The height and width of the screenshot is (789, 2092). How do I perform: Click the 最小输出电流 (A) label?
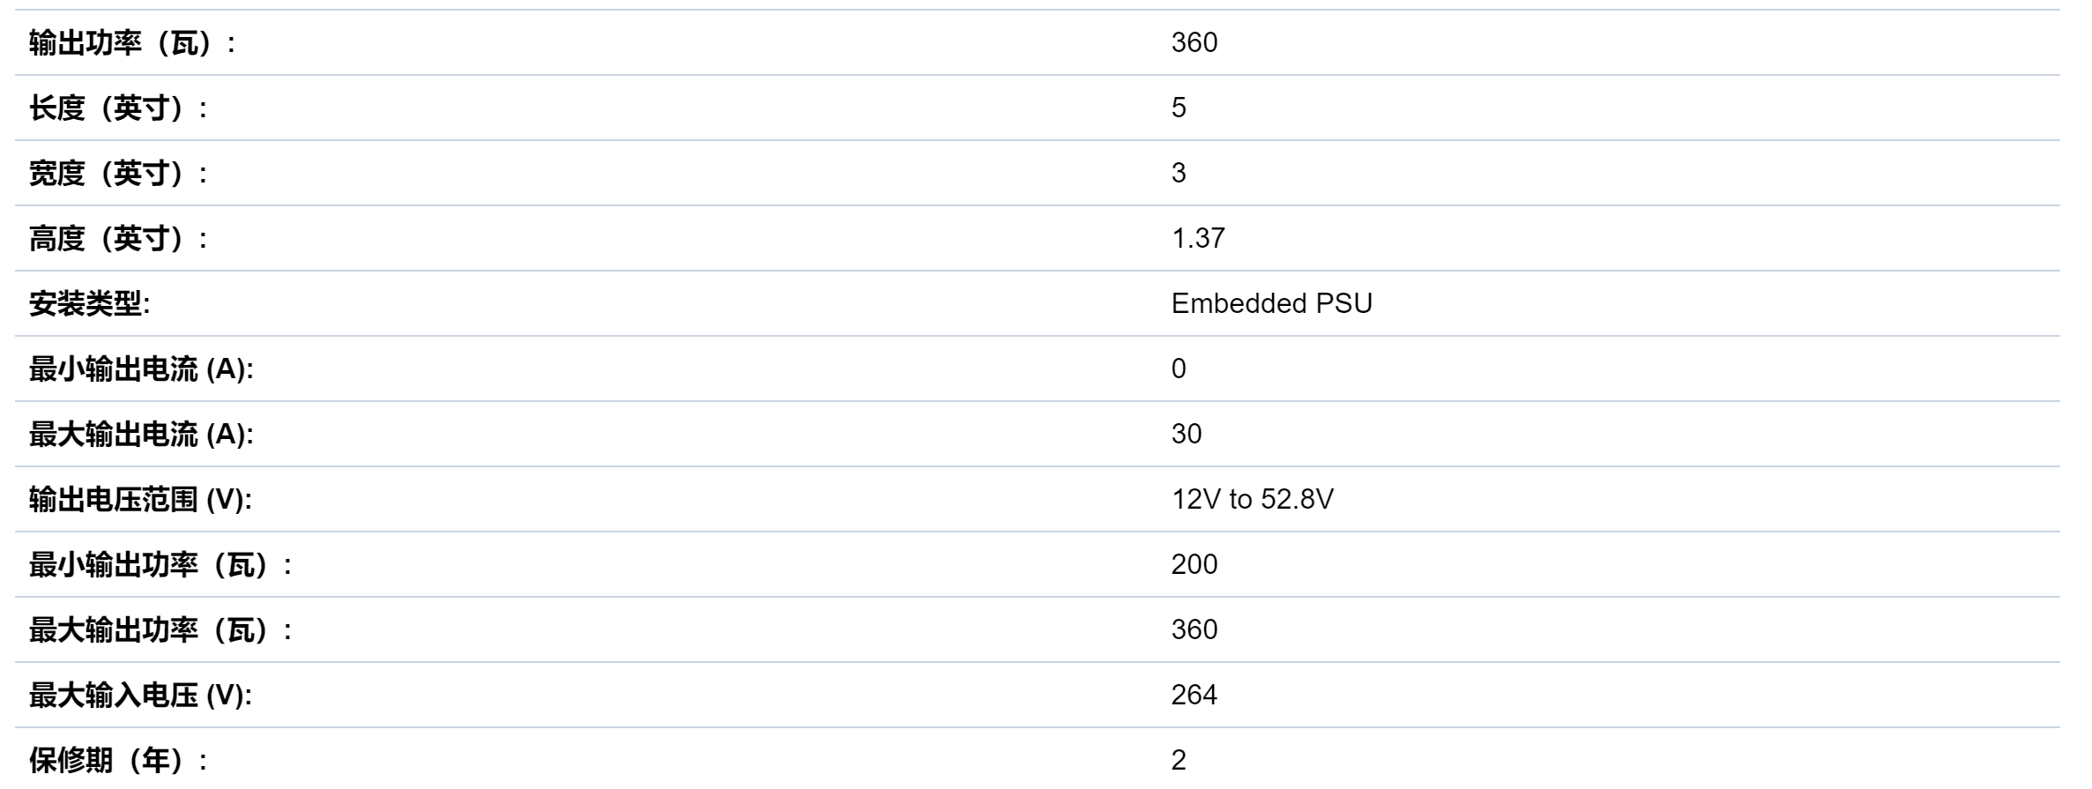(141, 369)
